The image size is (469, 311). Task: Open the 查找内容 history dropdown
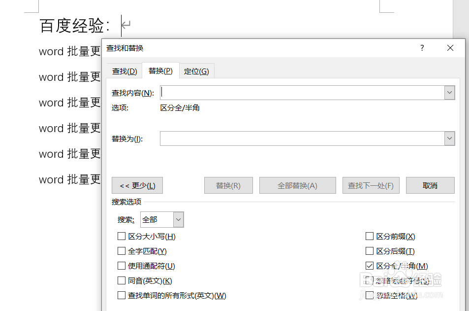tap(449, 92)
